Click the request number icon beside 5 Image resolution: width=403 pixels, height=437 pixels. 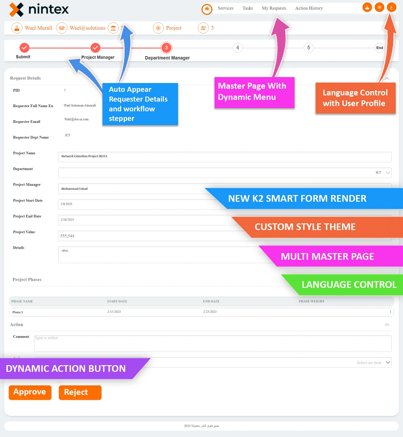203,28
